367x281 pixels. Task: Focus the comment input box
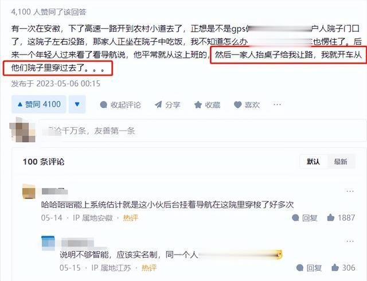pos(202,131)
